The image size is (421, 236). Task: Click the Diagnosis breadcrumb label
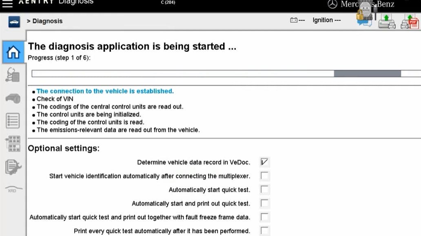[47, 21]
